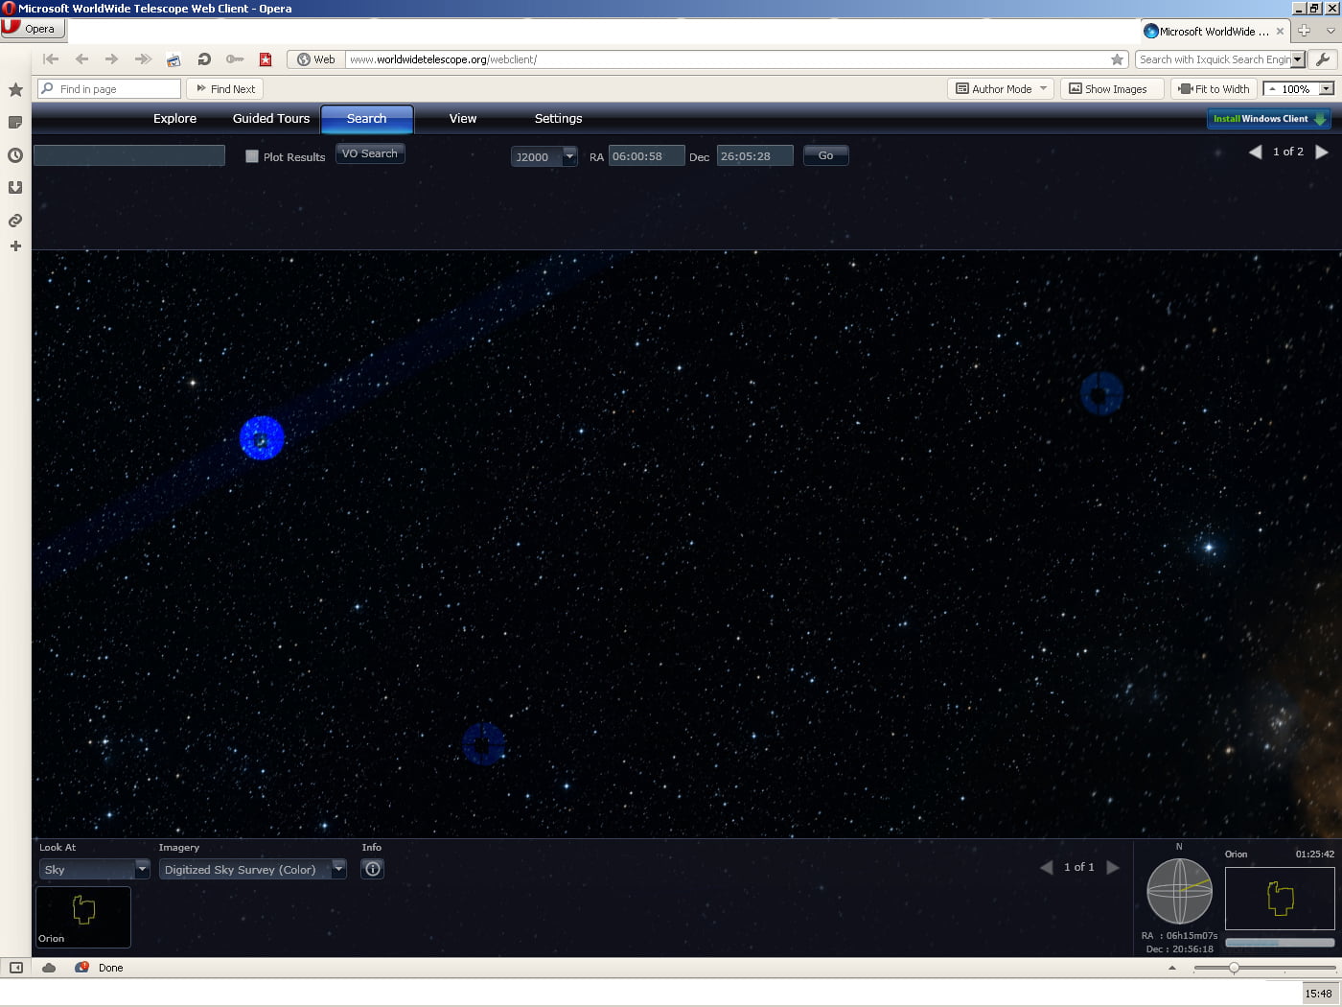Click the RA value field 06:00:58
Screen dimensions: 1342x1007
(647, 156)
